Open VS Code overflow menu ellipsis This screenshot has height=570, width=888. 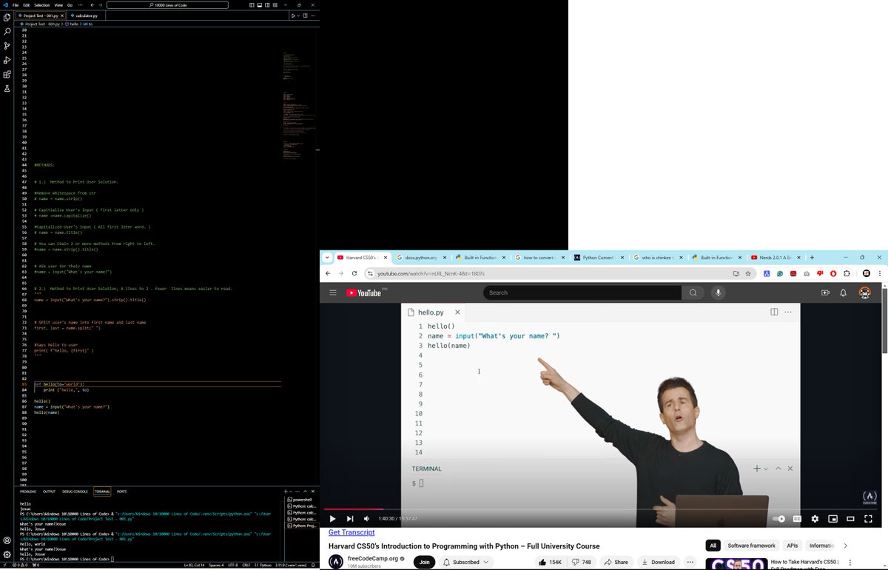80,5
